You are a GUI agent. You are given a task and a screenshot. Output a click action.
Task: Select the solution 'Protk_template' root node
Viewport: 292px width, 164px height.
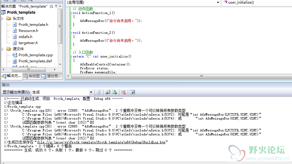29,6
